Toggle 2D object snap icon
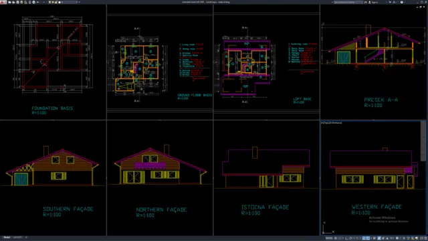428x241 pixels. point(368,238)
